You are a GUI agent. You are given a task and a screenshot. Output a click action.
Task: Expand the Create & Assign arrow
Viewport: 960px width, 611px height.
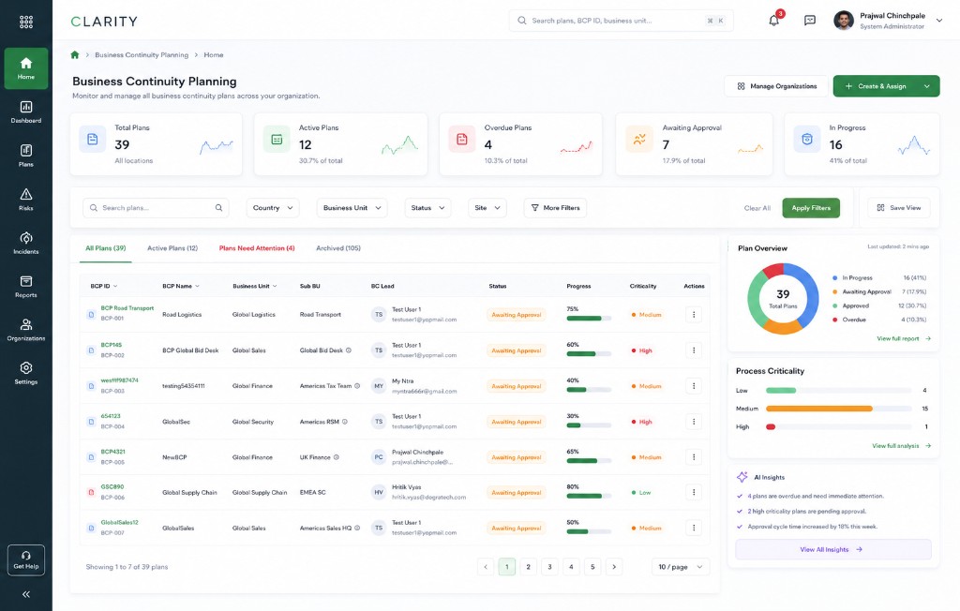click(927, 86)
